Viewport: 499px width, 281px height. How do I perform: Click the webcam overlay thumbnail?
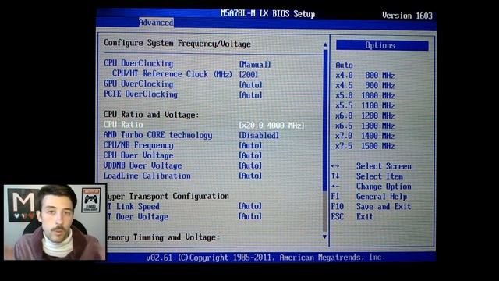[55, 222]
